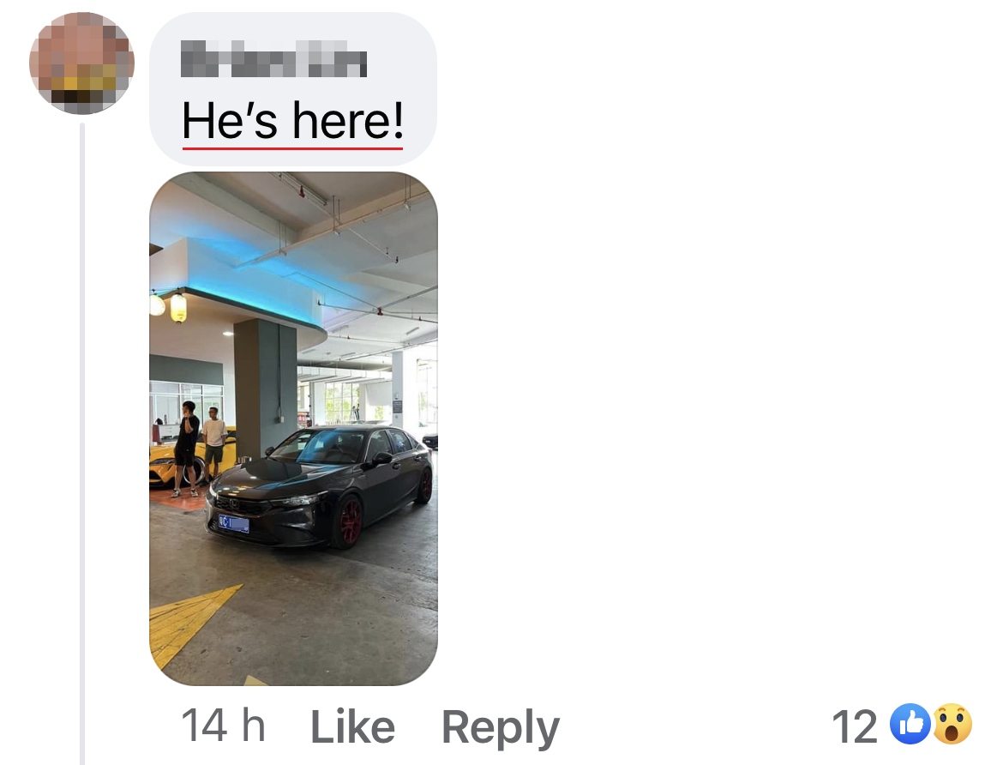
Task: Click the "He's here!" comment text
Action: coord(293,120)
